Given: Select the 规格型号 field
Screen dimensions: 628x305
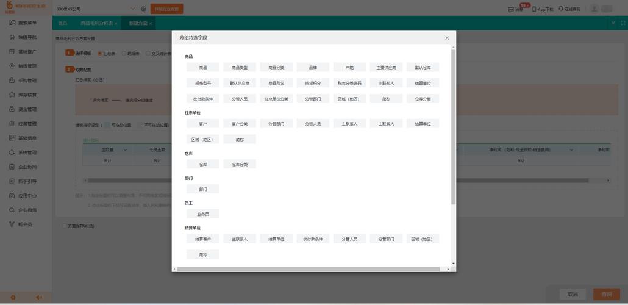Looking at the screenshot, I should (x=203, y=83).
